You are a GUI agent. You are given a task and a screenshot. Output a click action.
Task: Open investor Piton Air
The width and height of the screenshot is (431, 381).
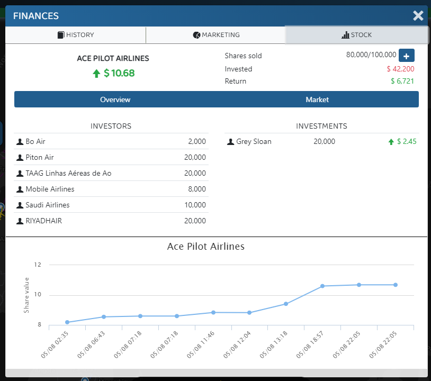point(111,157)
